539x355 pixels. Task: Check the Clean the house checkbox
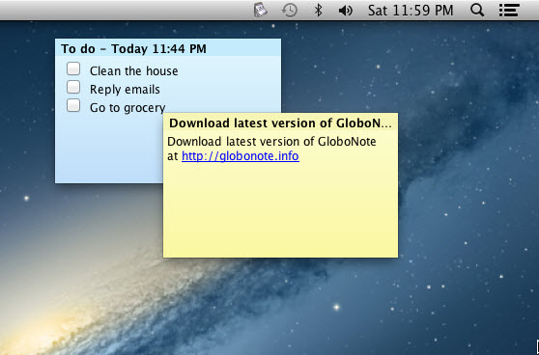[73, 68]
